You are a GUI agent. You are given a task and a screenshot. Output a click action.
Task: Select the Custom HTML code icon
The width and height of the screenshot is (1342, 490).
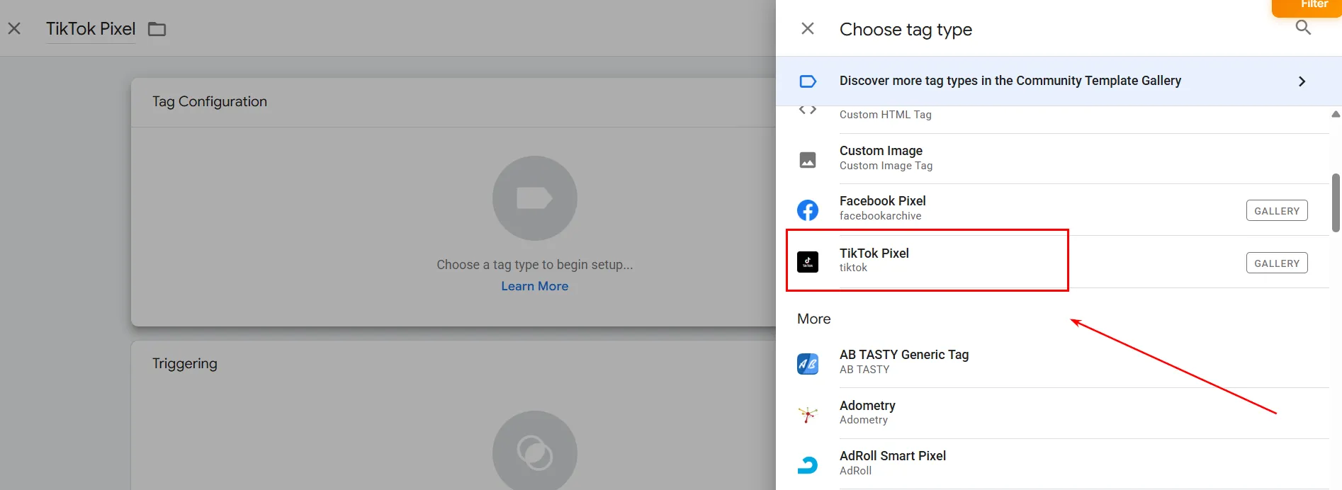808,110
